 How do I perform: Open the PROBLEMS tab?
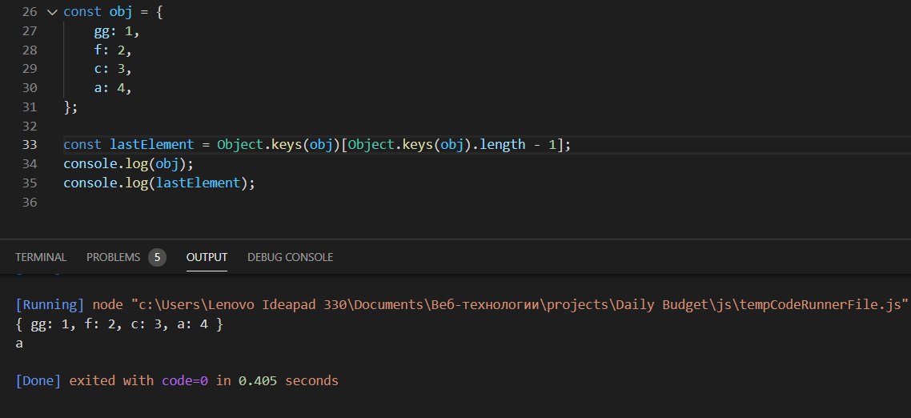(114, 257)
